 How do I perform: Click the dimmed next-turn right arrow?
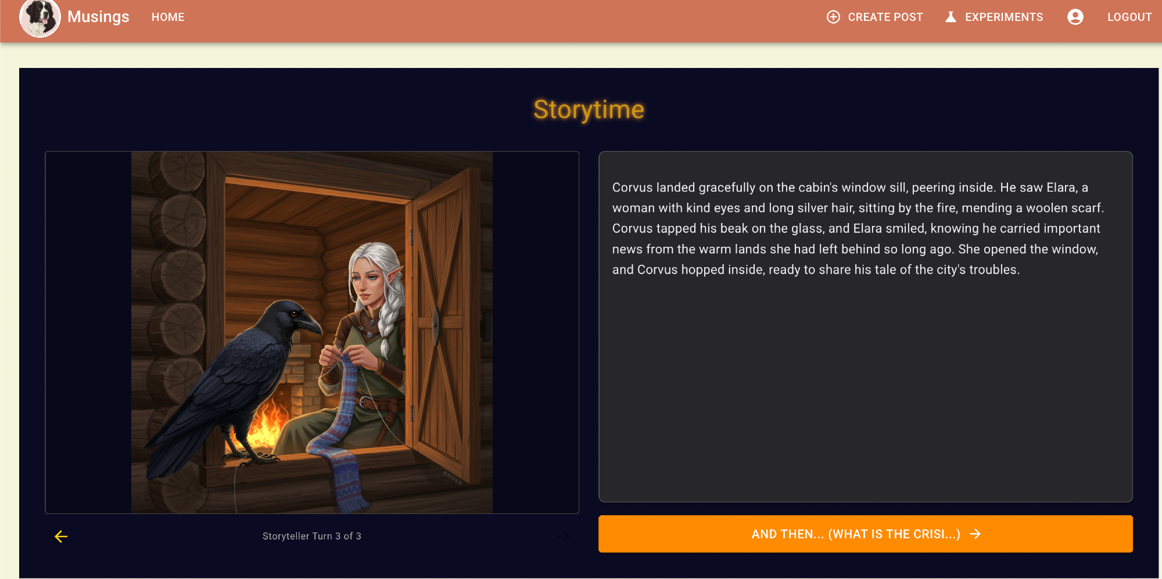coord(563,536)
